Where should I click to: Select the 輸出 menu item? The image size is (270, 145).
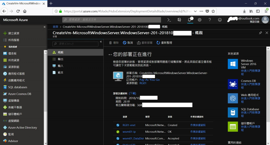[x=75, y=59]
